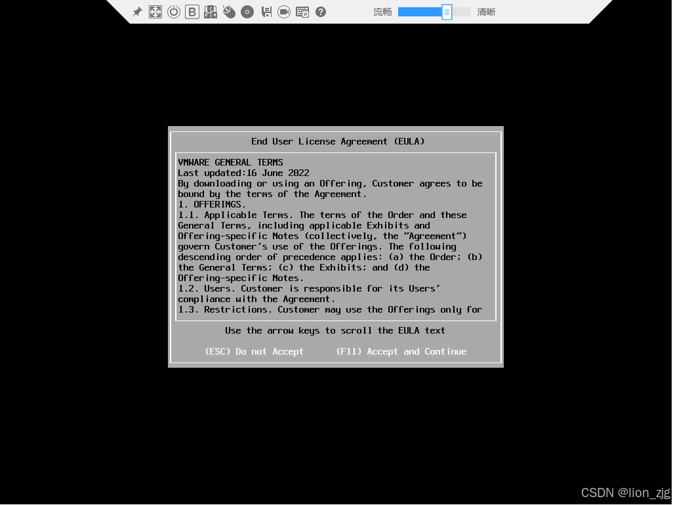
Task: Click 'Offering-specific Notes.' line
Action: [241, 278]
